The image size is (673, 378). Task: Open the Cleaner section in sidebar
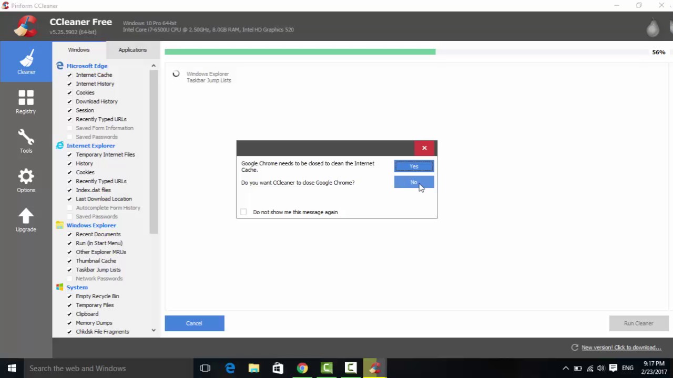point(26,61)
